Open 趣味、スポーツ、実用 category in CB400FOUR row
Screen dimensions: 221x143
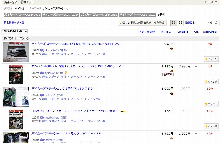point(54,77)
